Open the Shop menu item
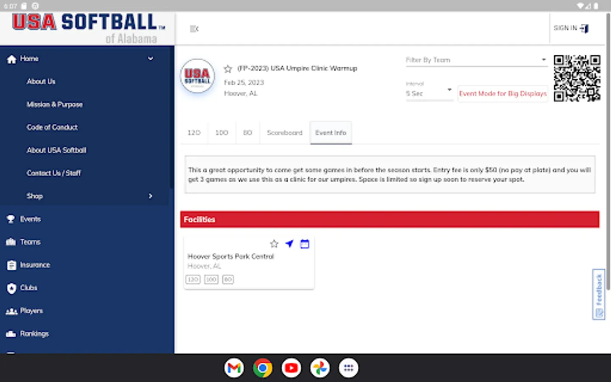 (x=35, y=196)
